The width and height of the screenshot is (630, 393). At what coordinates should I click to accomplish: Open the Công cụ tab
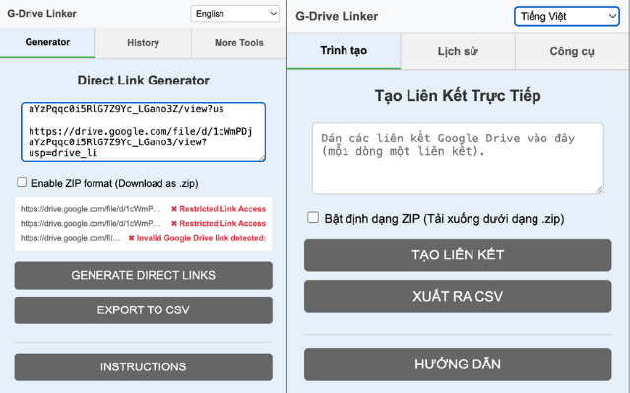pyautogui.click(x=572, y=51)
